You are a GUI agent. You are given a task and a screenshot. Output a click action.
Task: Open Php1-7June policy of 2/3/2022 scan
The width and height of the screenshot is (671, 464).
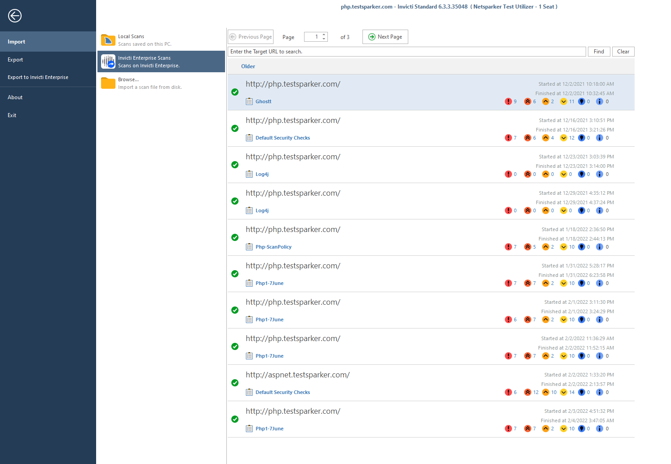[x=269, y=429]
